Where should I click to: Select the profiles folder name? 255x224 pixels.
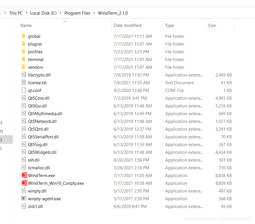point(35,52)
